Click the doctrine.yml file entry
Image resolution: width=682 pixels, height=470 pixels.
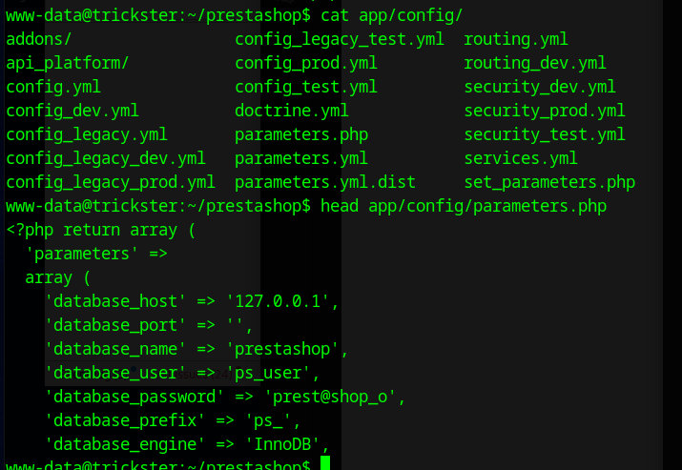[292, 111]
